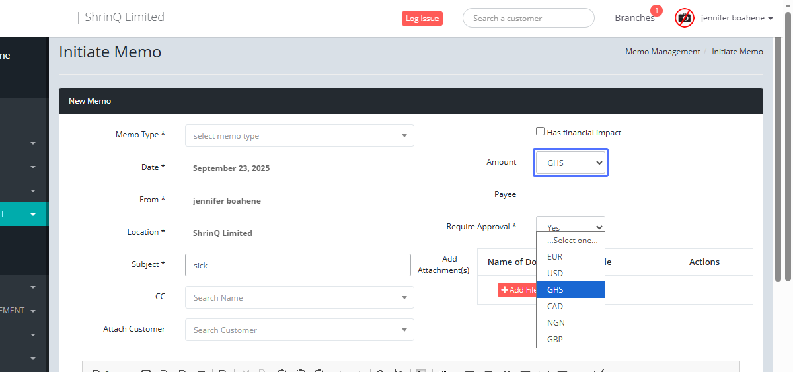Viewport: 793px width, 372px height.
Task: Open the Memo Type dropdown
Action: [x=299, y=135]
